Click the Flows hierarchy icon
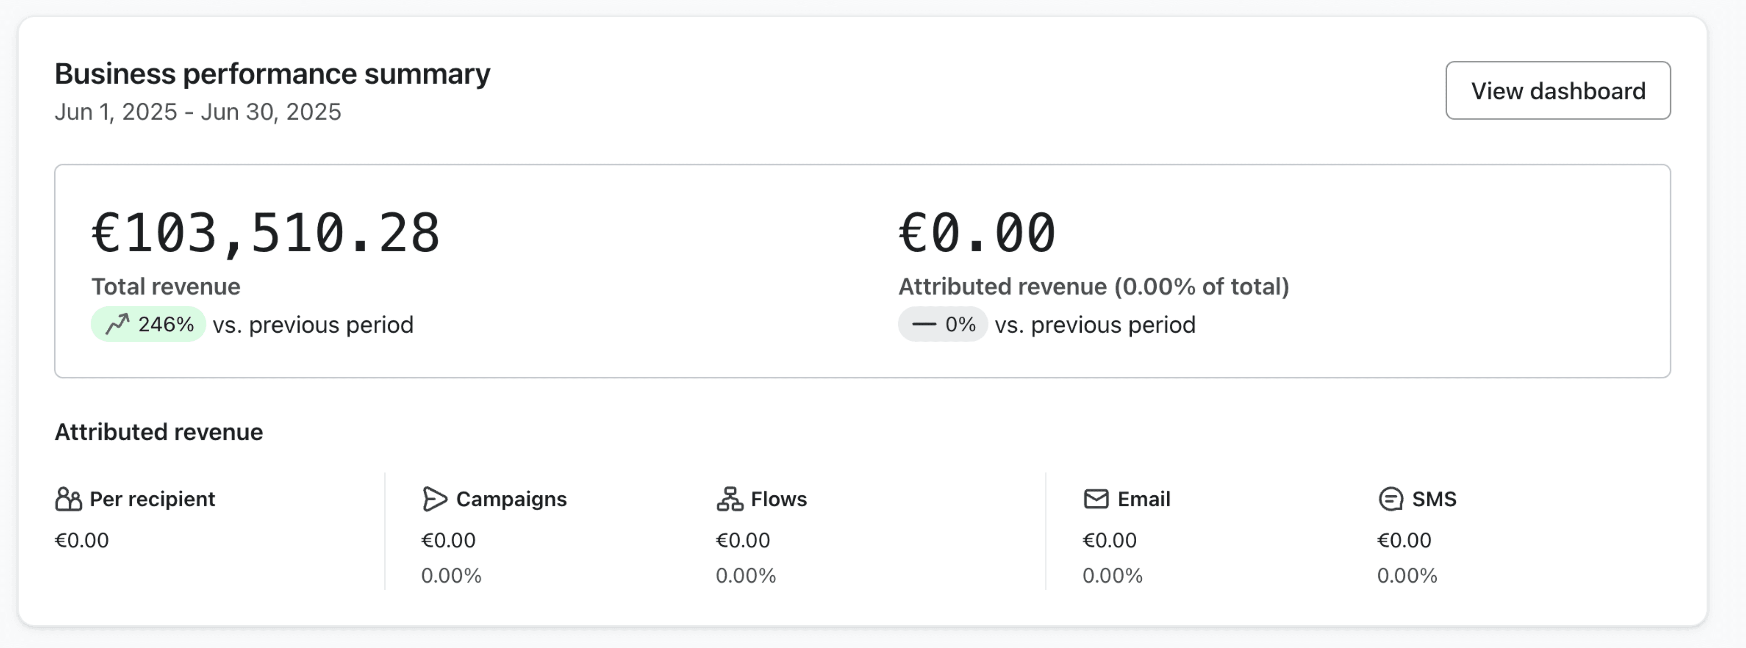The image size is (1746, 648). [x=729, y=499]
